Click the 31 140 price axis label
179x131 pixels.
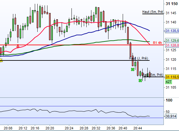click(x=171, y=22)
